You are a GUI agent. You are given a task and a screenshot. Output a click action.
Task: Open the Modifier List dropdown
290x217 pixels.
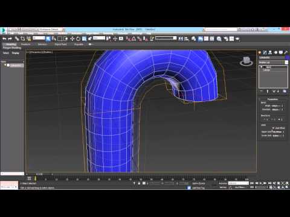(274, 63)
